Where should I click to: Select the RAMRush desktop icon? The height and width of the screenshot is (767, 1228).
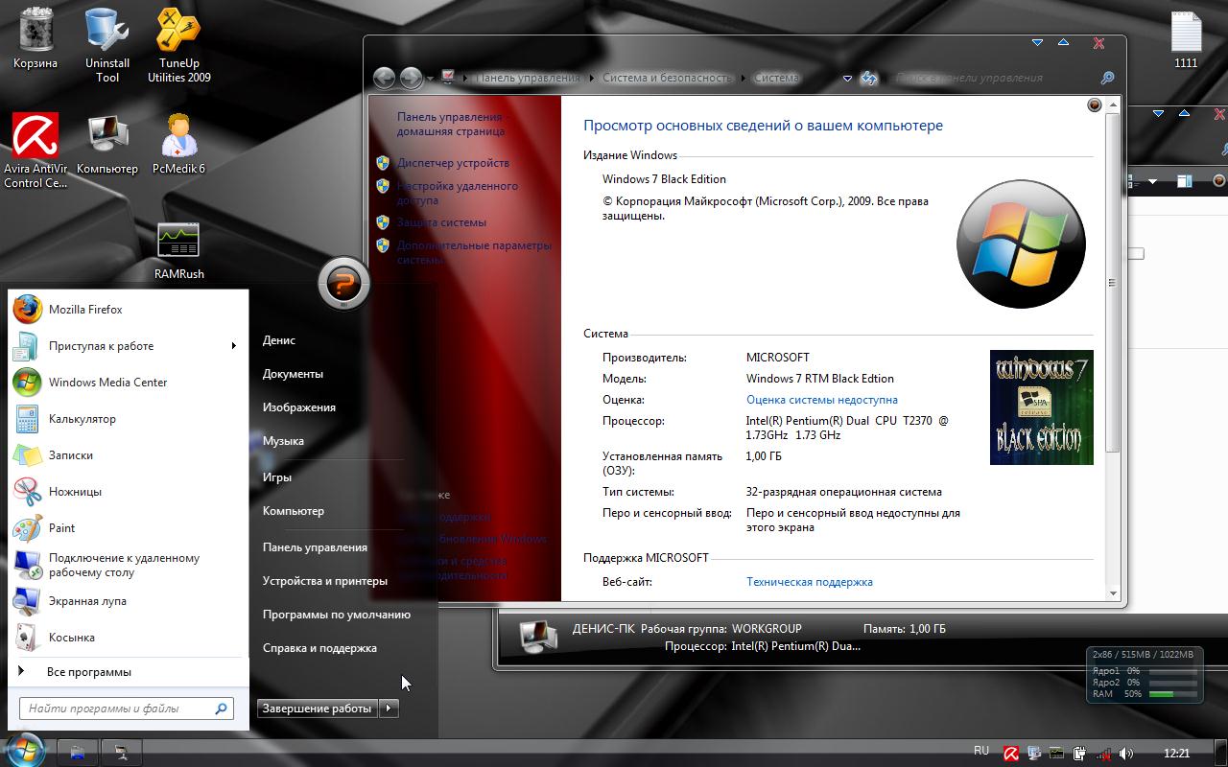pyautogui.click(x=179, y=251)
